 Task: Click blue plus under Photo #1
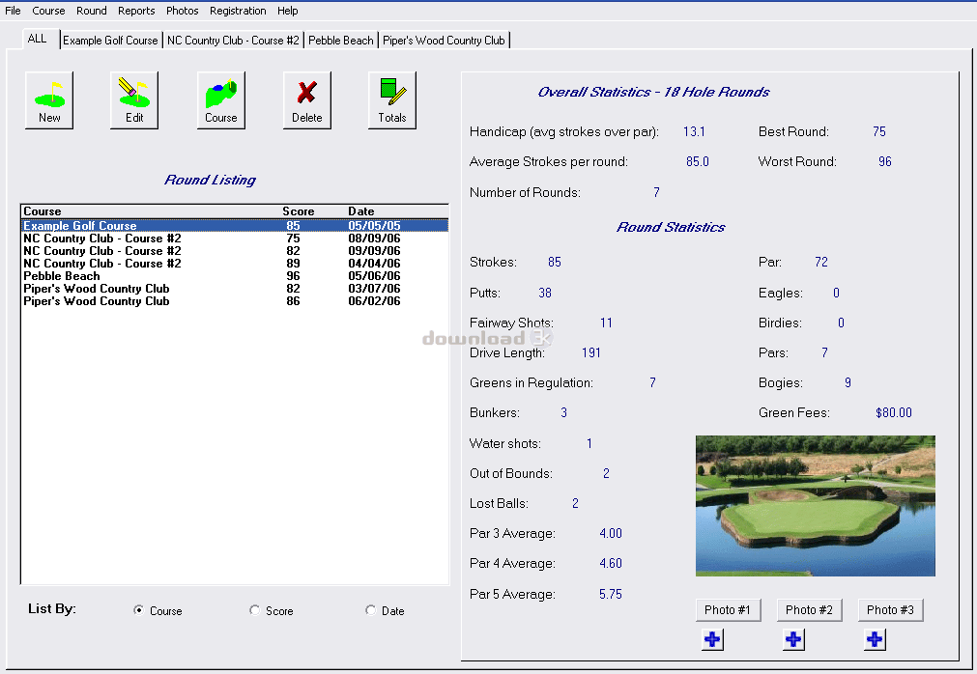(713, 639)
